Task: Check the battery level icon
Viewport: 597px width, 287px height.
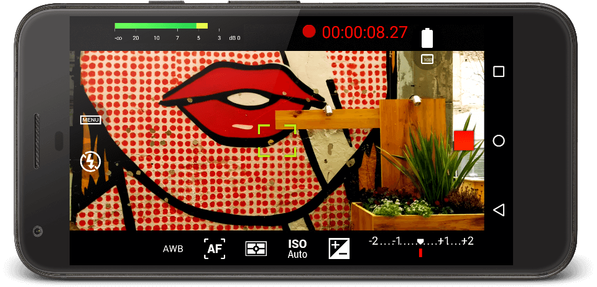Action: coord(427,38)
